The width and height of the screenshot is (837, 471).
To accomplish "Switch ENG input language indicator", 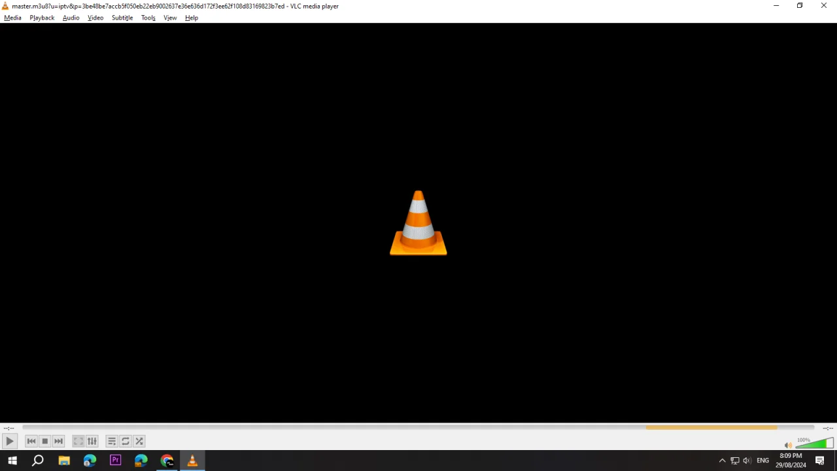I will (x=762, y=461).
